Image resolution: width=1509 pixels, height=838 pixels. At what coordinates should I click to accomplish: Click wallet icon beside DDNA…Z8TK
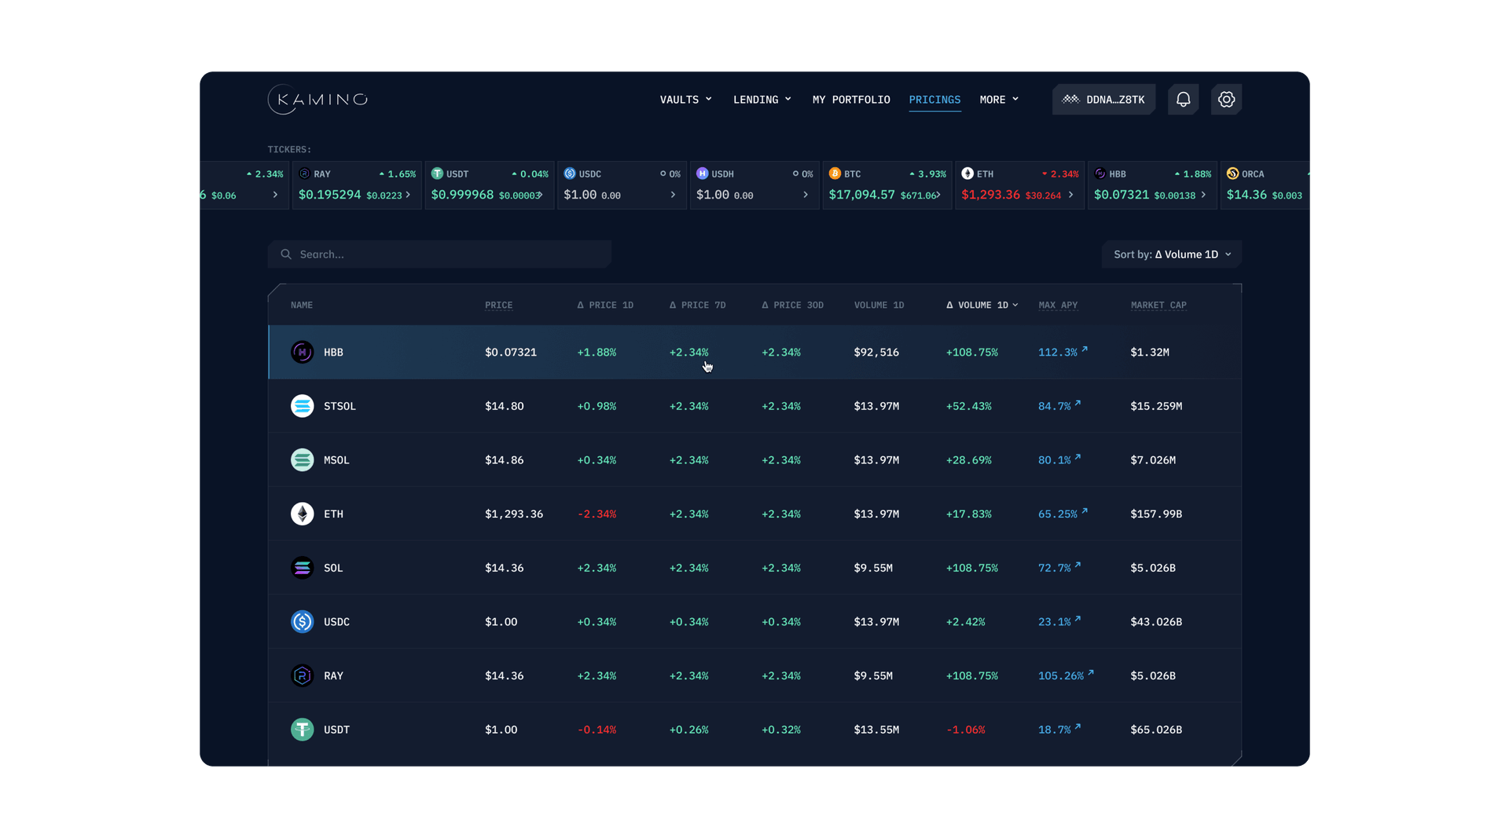point(1070,100)
